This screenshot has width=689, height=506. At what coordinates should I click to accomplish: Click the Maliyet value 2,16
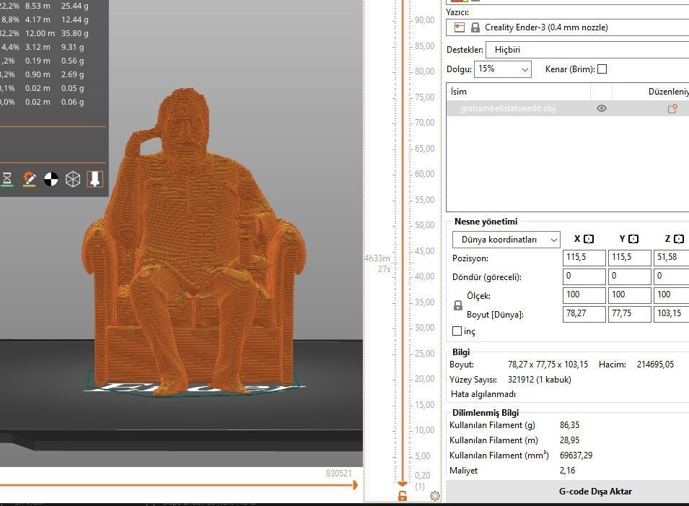click(567, 471)
